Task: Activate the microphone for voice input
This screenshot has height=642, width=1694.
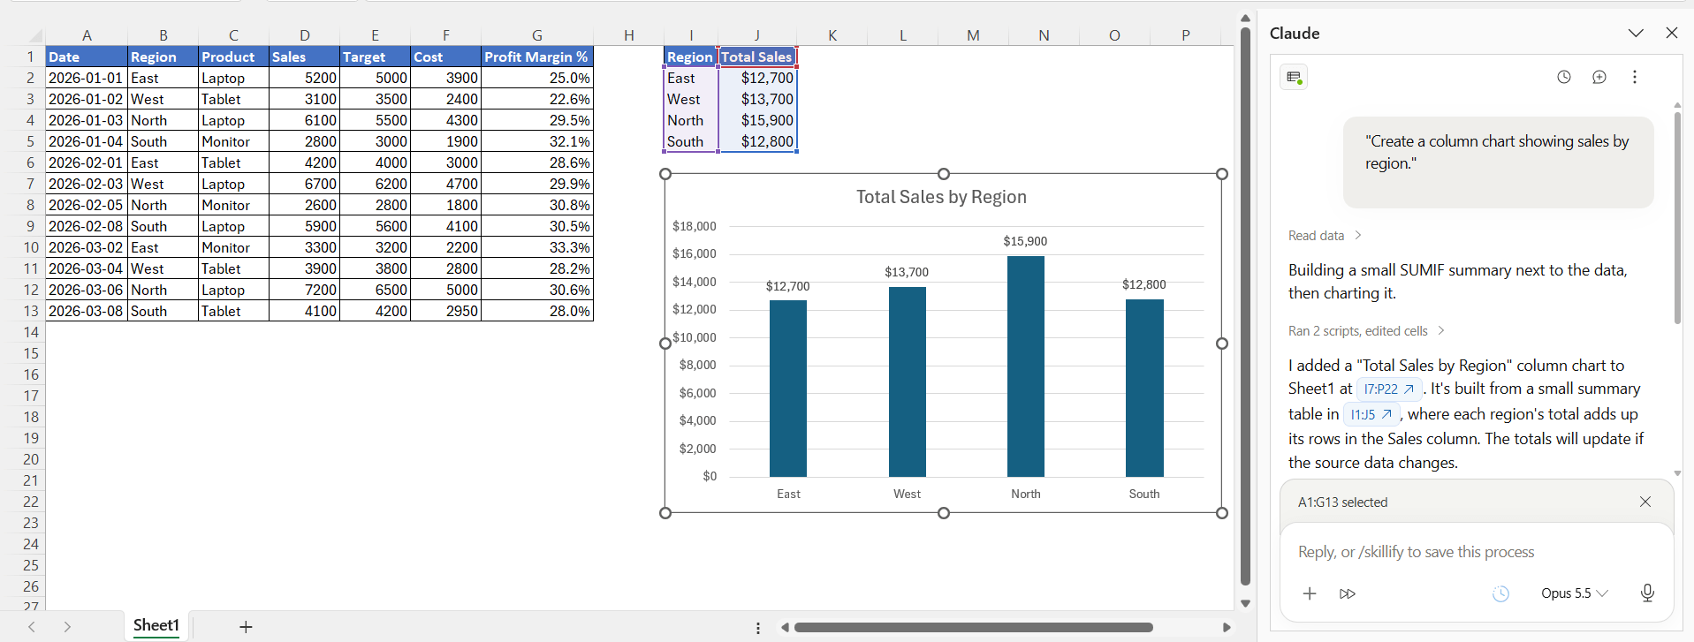Action: 1647,593
